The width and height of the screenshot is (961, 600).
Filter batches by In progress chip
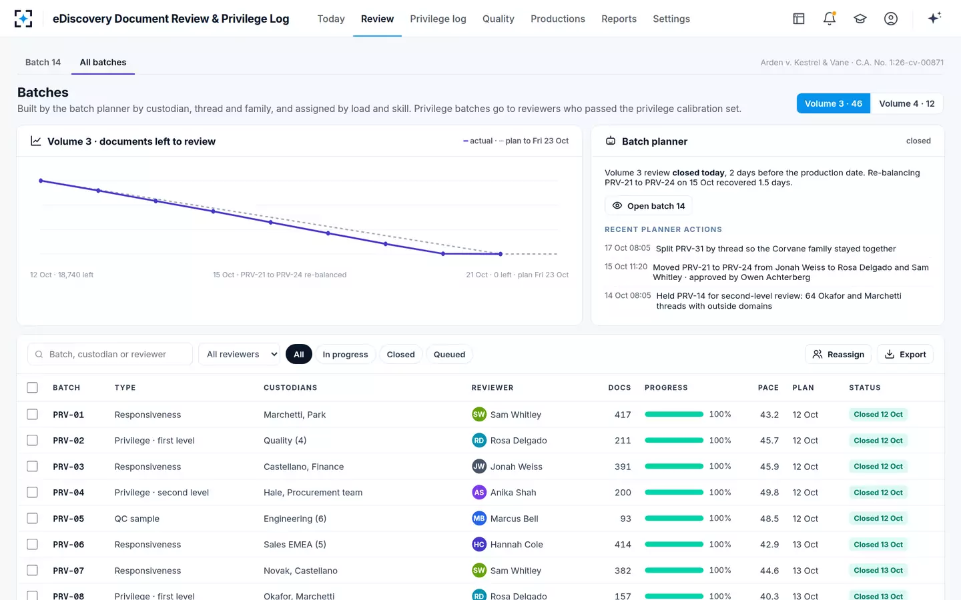[x=345, y=355]
